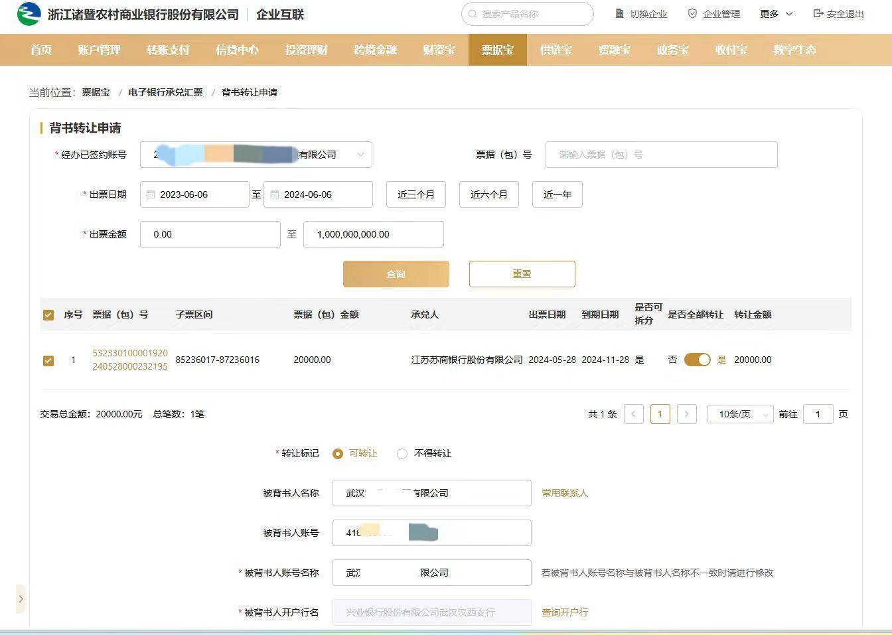Focus the 前往 page jump input

[x=818, y=414]
